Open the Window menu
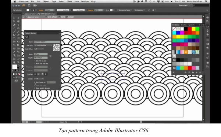The width and height of the screenshot is (221, 137). pos(85,1)
